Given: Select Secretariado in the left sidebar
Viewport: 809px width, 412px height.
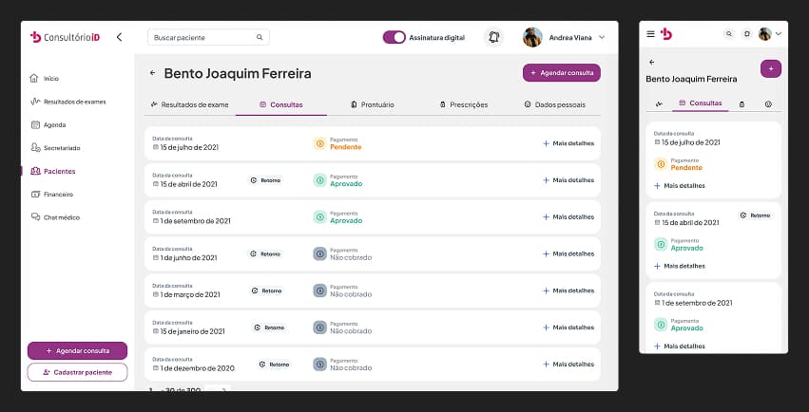Looking at the screenshot, I should point(62,148).
